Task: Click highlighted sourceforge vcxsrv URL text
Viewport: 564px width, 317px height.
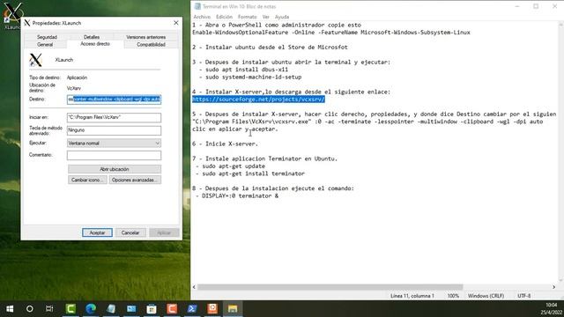Action: 258,100
